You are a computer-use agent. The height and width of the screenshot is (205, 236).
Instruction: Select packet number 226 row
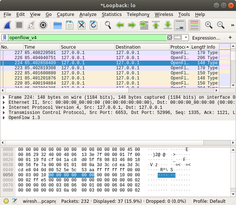click(x=109, y=58)
